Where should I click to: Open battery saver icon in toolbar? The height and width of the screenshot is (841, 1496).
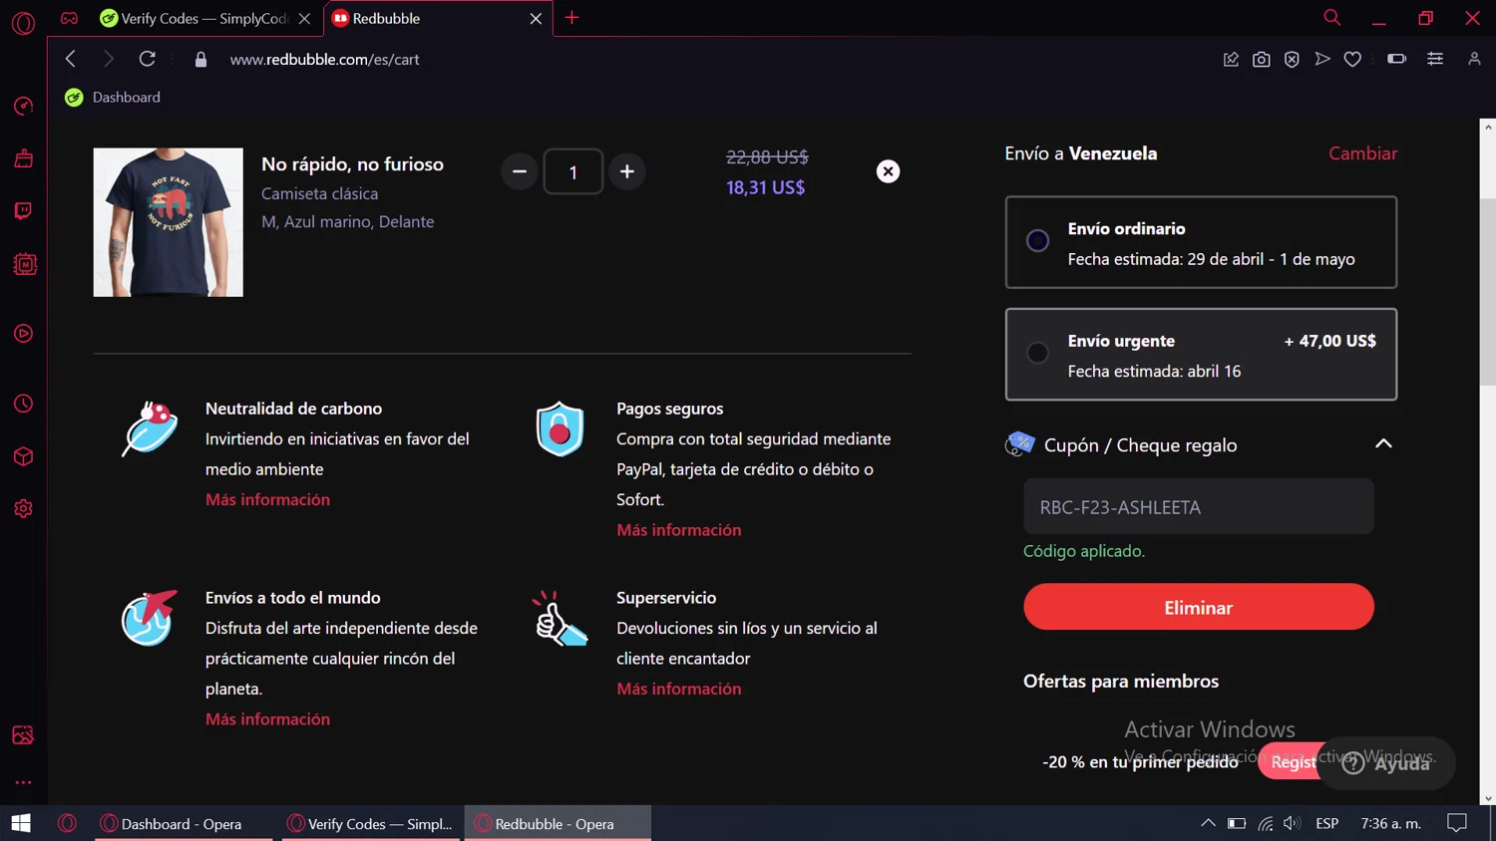(x=1396, y=60)
